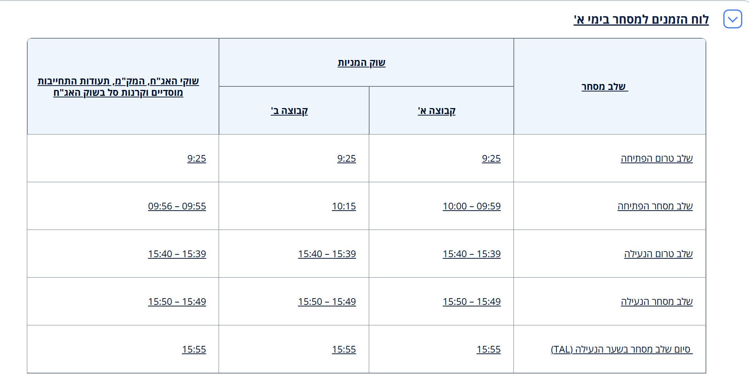Click the 'קבוצה א'' column header
This screenshot has height=381, width=749.
pyautogui.click(x=436, y=111)
